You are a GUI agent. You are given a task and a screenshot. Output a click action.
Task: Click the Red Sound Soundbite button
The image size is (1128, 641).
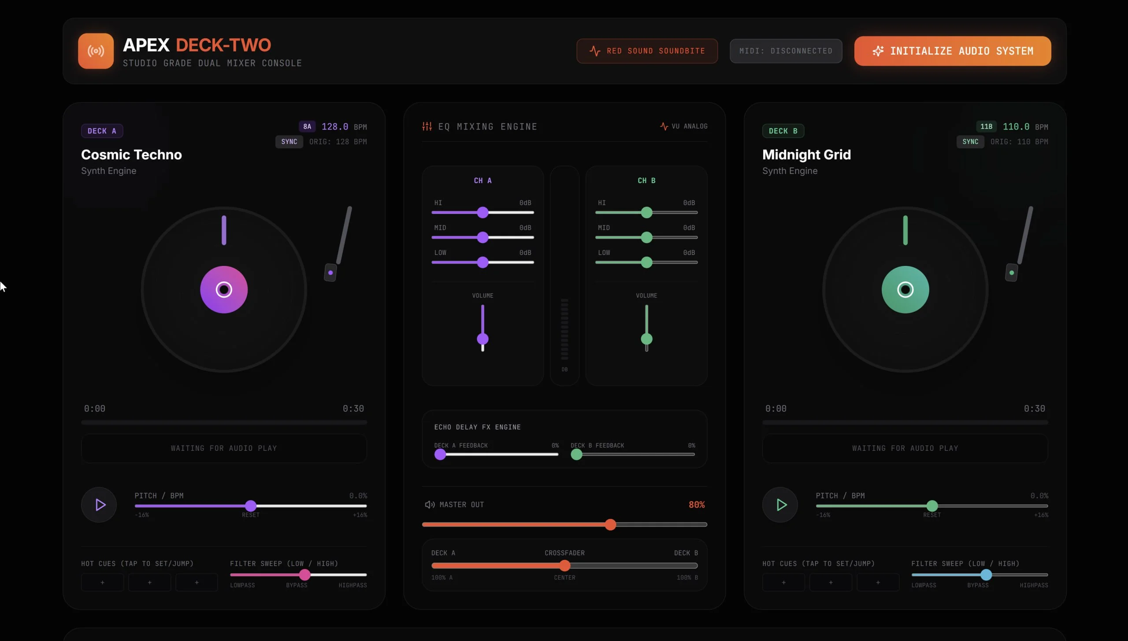pos(647,51)
